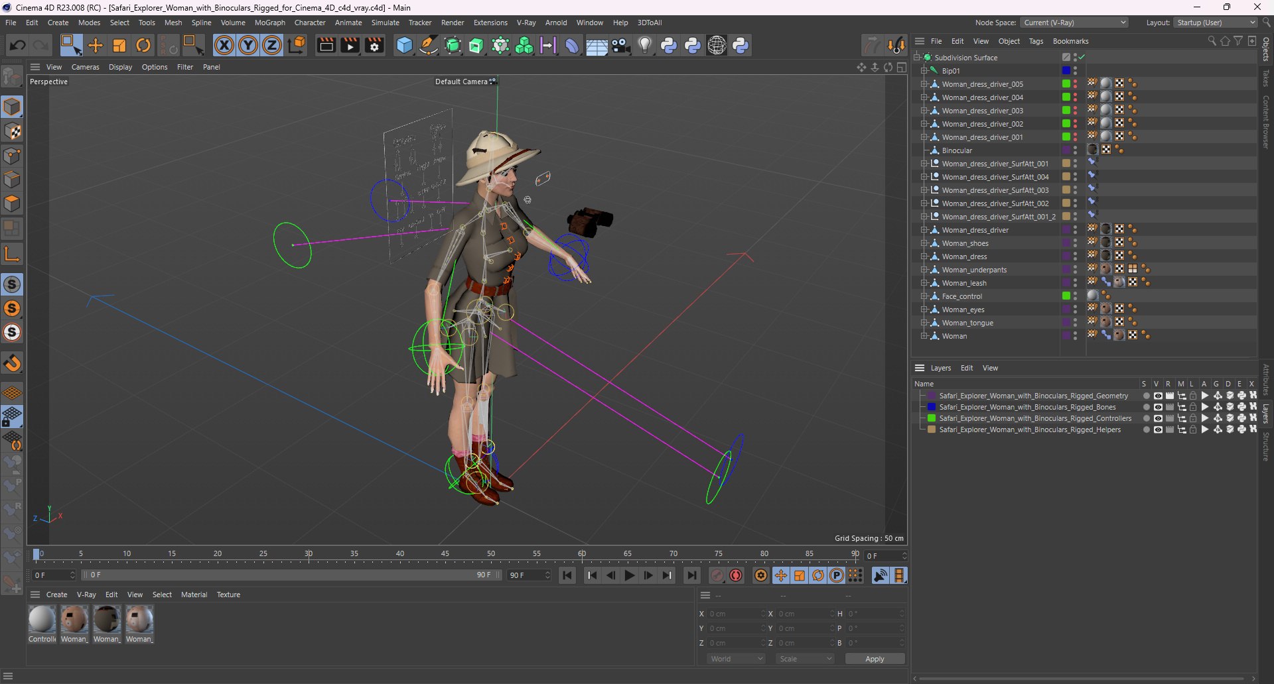Viewport: 1274px width, 684px height.
Task: Select the Controller material thumbnail
Action: tap(42, 619)
